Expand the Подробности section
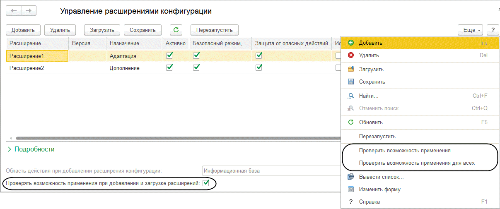The width and height of the screenshot is (500, 209). (x=31, y=149)
